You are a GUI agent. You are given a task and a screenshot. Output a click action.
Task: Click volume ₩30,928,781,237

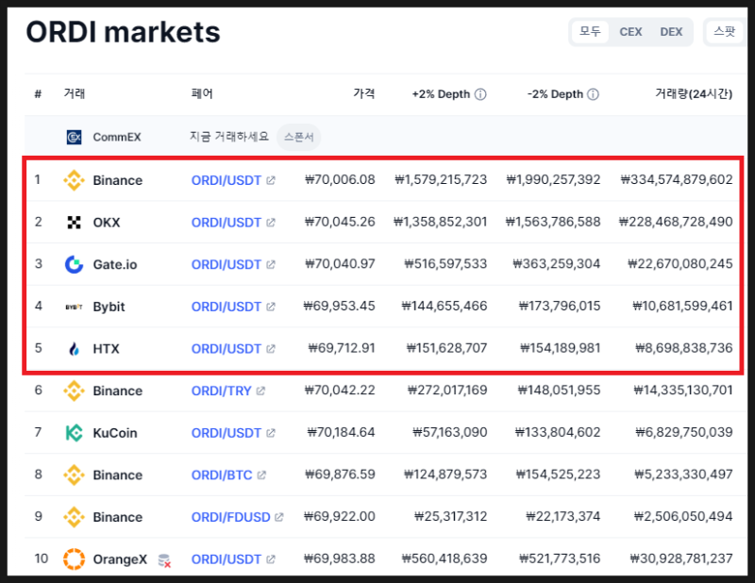click(x=681, y=558)
